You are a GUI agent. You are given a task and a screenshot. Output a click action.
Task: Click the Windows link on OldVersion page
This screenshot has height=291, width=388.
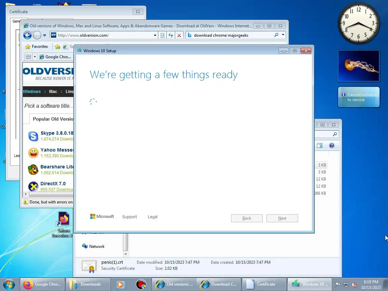coord(32,91)
